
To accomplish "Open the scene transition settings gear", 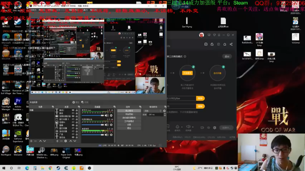I will [164, 111].
